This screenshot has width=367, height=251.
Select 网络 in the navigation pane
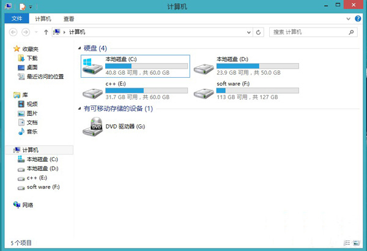[x=28, y=205]
